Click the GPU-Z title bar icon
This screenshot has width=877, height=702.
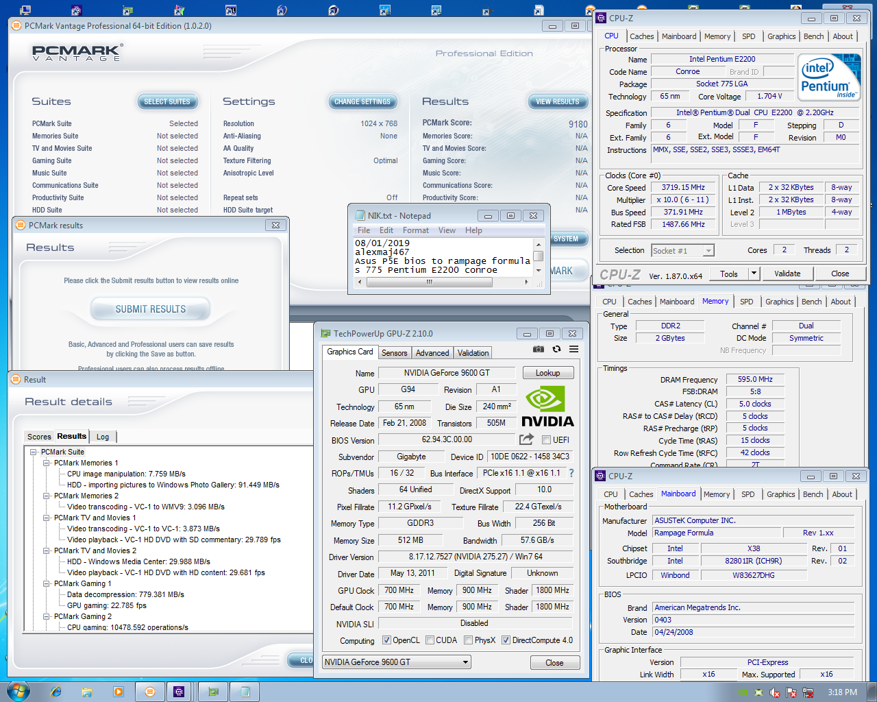(326, 334)
